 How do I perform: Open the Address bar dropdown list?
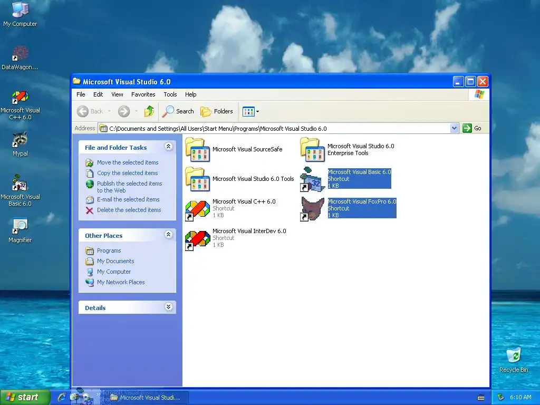454,129
